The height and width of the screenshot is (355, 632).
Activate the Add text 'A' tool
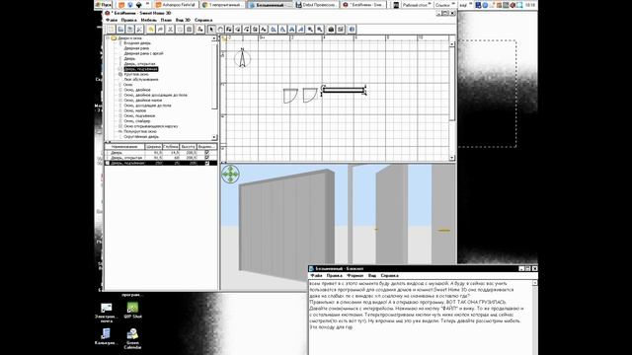[264, 30]
